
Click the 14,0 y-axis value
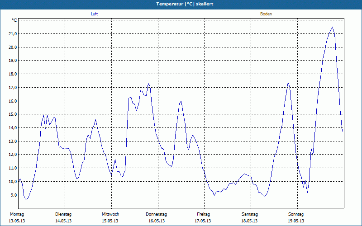13,128
